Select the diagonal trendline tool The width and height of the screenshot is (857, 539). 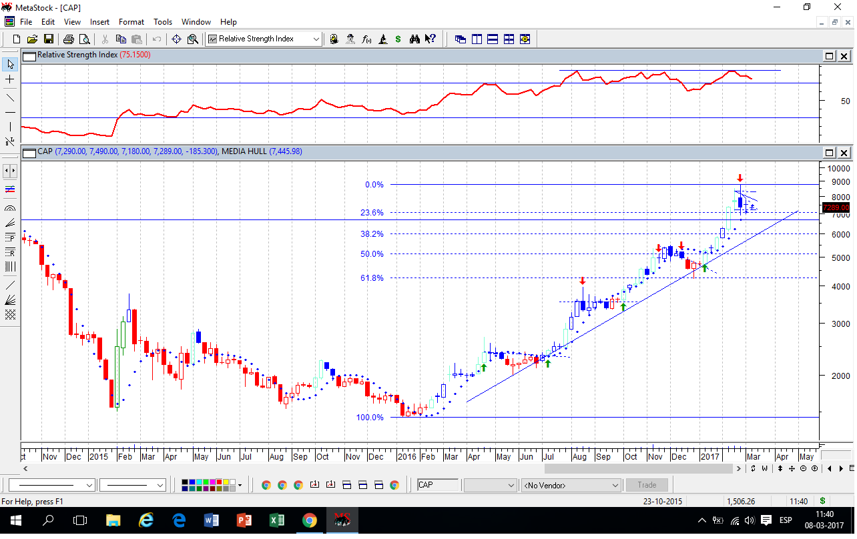pos(10,97)
